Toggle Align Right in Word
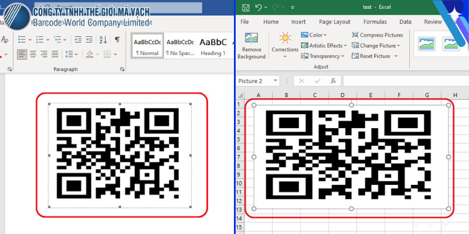 pos(44,54)
